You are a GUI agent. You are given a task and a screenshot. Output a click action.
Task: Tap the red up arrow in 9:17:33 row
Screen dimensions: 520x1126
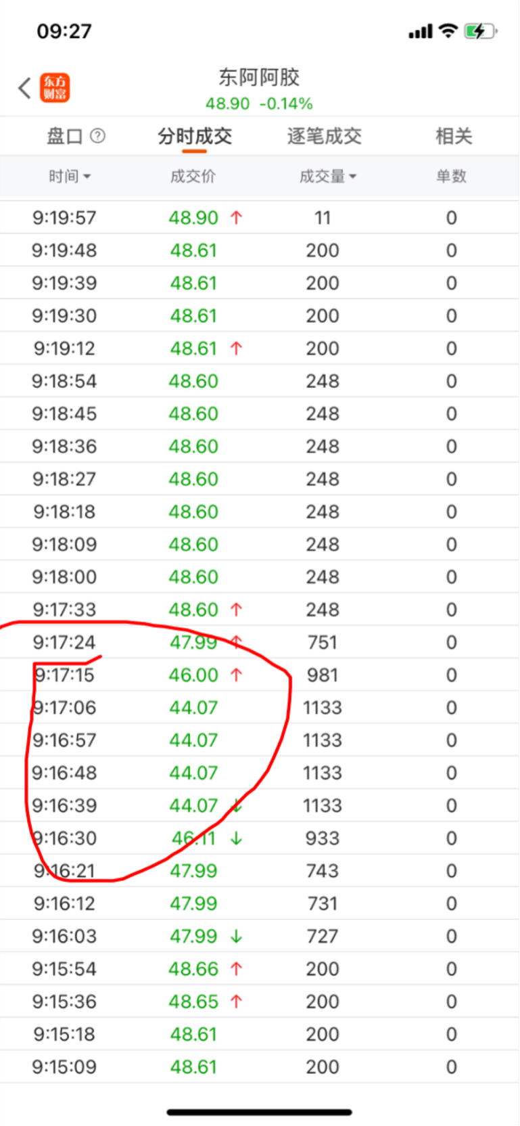236,610
